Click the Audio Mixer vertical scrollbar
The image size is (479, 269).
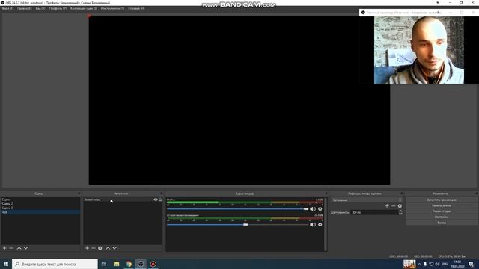326,224
